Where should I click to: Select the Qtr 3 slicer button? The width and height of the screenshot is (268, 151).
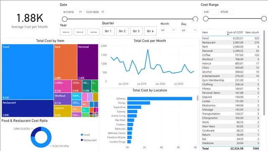pos(136,31)
